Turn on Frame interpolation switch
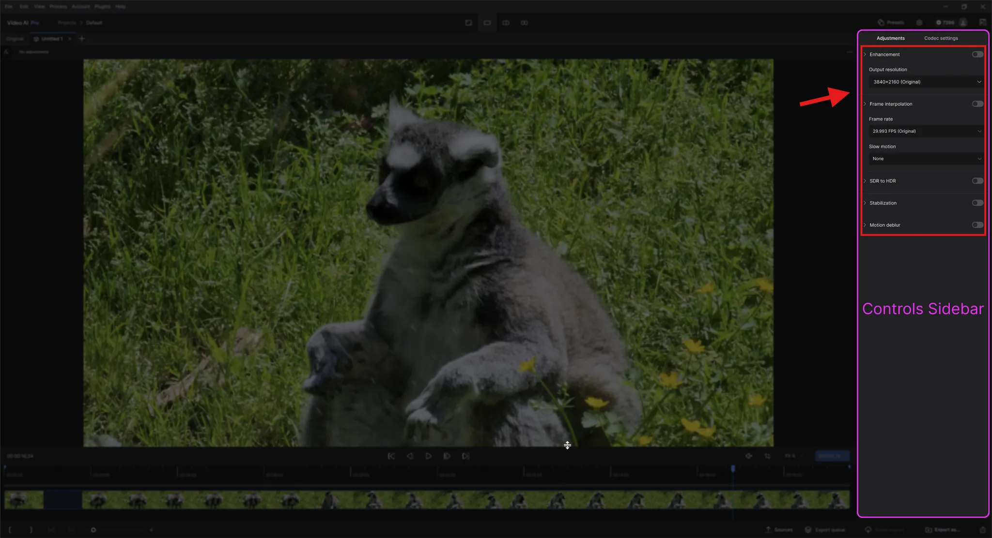The height and width of the screenshot is (538, 992). [x=977, y=104]
